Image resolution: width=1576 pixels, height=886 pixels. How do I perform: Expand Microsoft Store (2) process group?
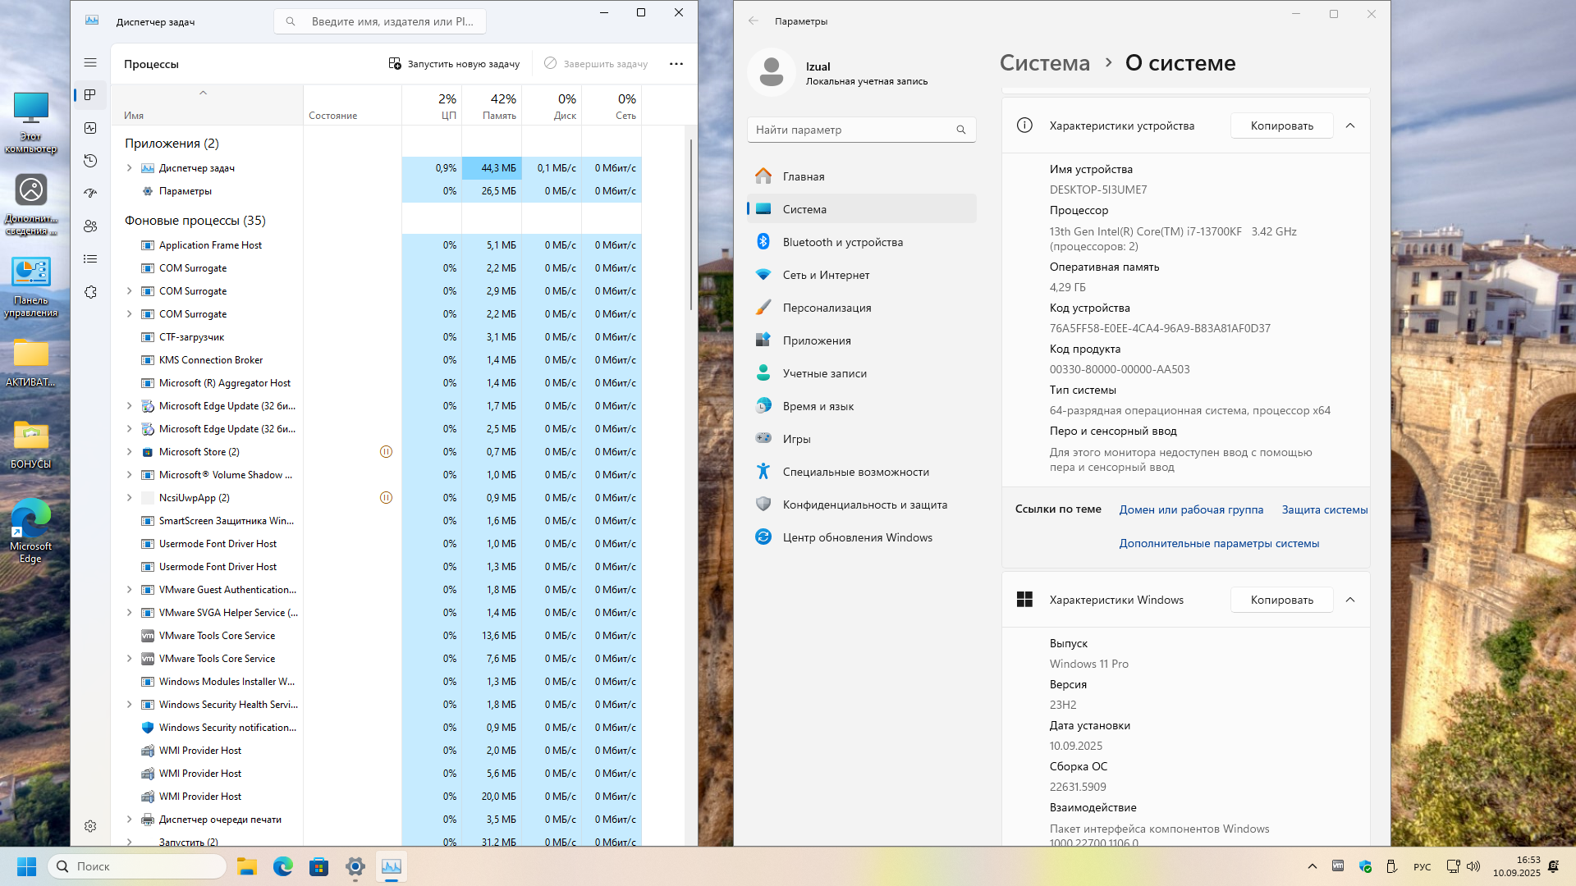coord(129,452)
